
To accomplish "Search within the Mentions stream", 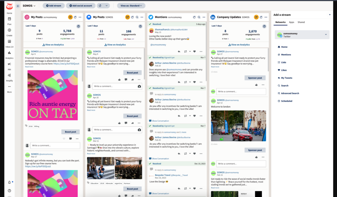I will tap(199, 17).
